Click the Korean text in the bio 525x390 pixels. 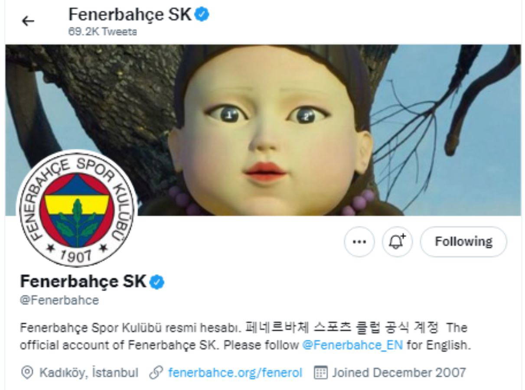(x=341, y=328)
